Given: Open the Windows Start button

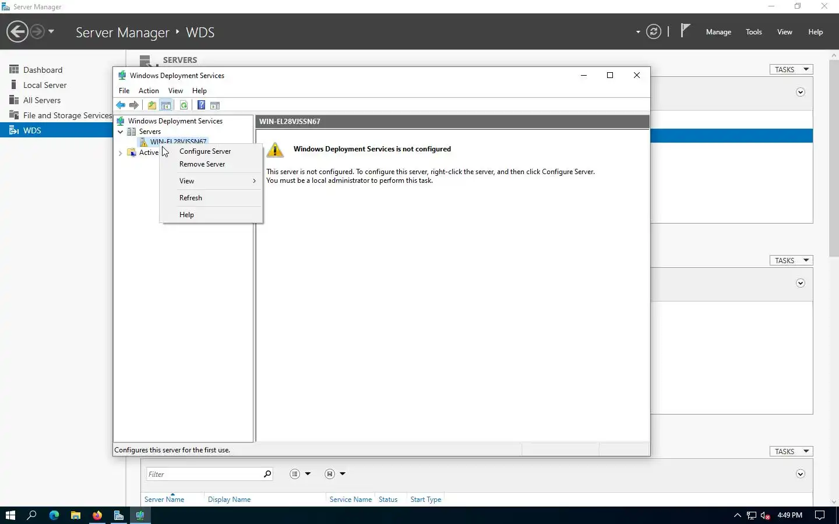Looking at the screenshot, I should 10,515.
